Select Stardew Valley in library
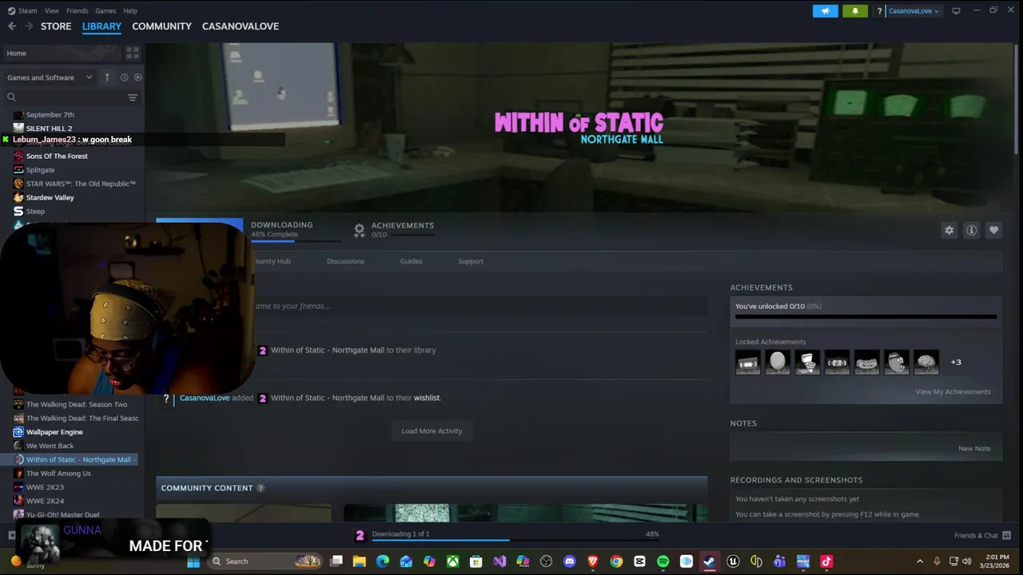Screen dimensions: 1023x575 click(x=50, y=198)
